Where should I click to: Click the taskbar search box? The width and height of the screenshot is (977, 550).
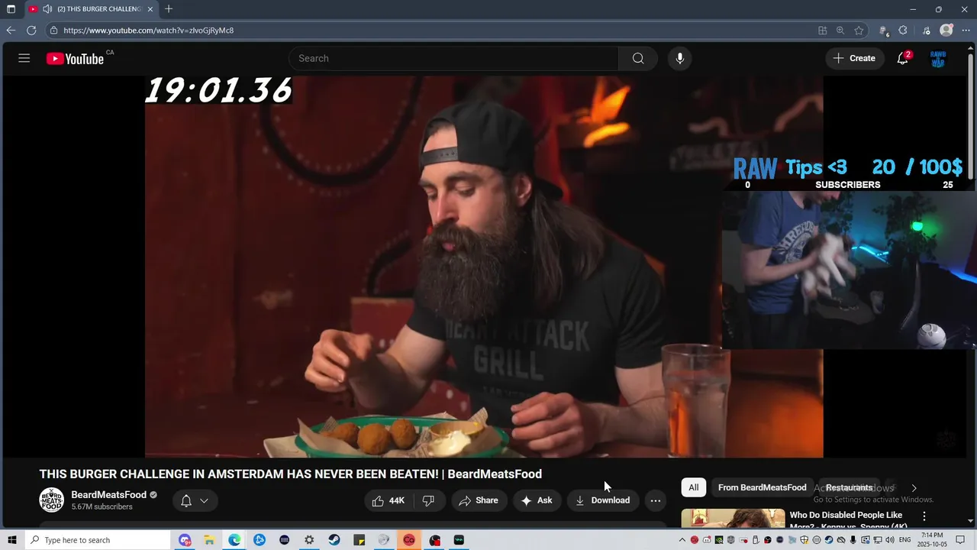pyautogui.click(x=98, y=540)
